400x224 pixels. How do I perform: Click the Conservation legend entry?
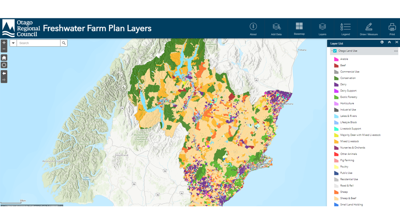348,78
